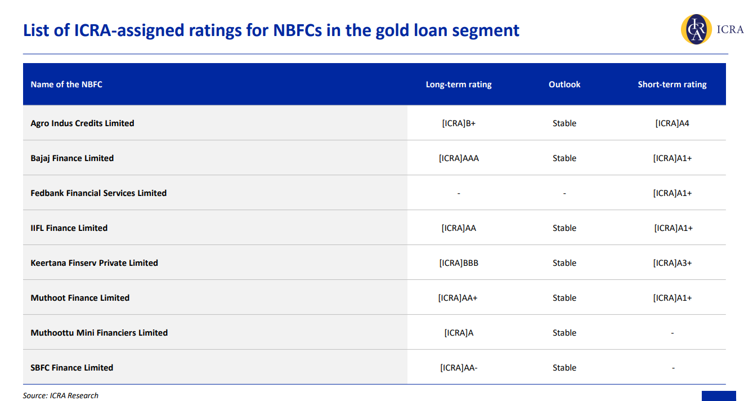
Task: Click the "Long-term rating" column header
Action: pos(459,84)
